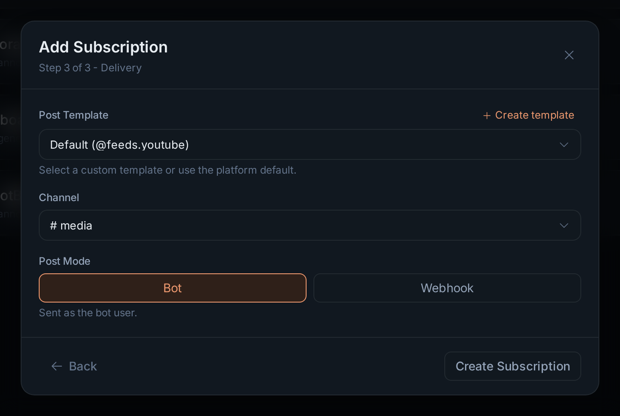Click the Sent as the bot user hint
Viewport: 620px width, 416px height.
click(88, 313)
